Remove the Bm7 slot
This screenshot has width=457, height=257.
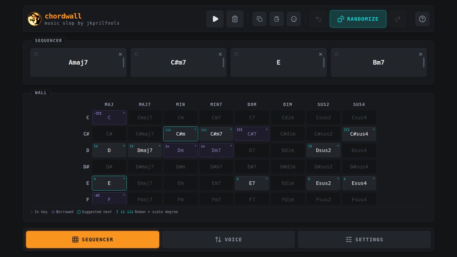421,54
